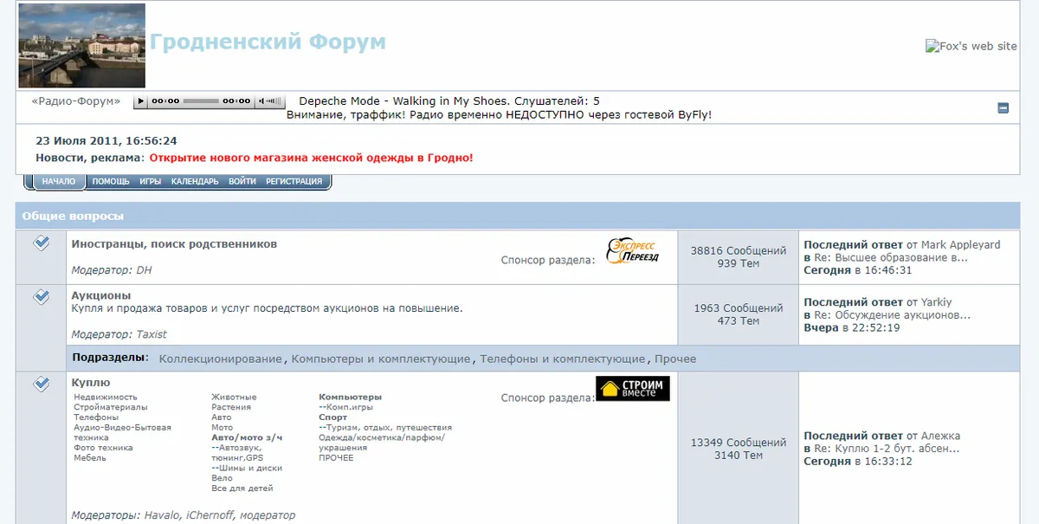1039x524 pixels.
Task: Open the red women's clothing store news link
Action: point(311,158)
